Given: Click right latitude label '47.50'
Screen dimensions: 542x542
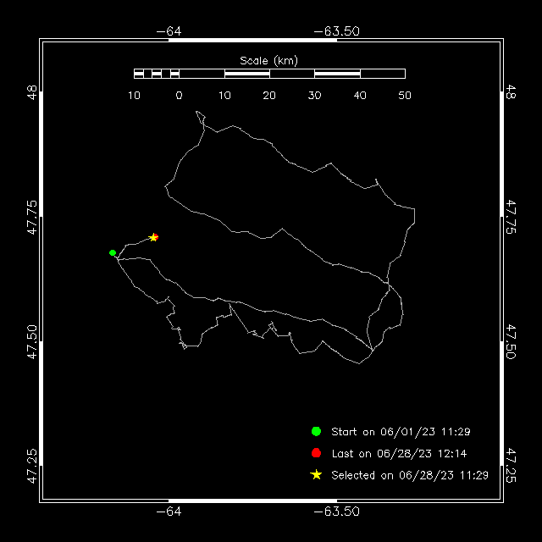Looking at the screenshot, I should coord(511,341).
